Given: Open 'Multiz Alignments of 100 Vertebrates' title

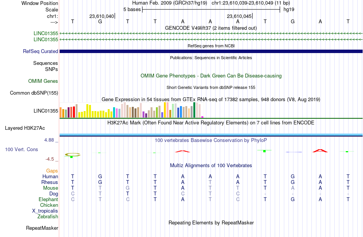Looking at the screenshot, I should [211, 166].
